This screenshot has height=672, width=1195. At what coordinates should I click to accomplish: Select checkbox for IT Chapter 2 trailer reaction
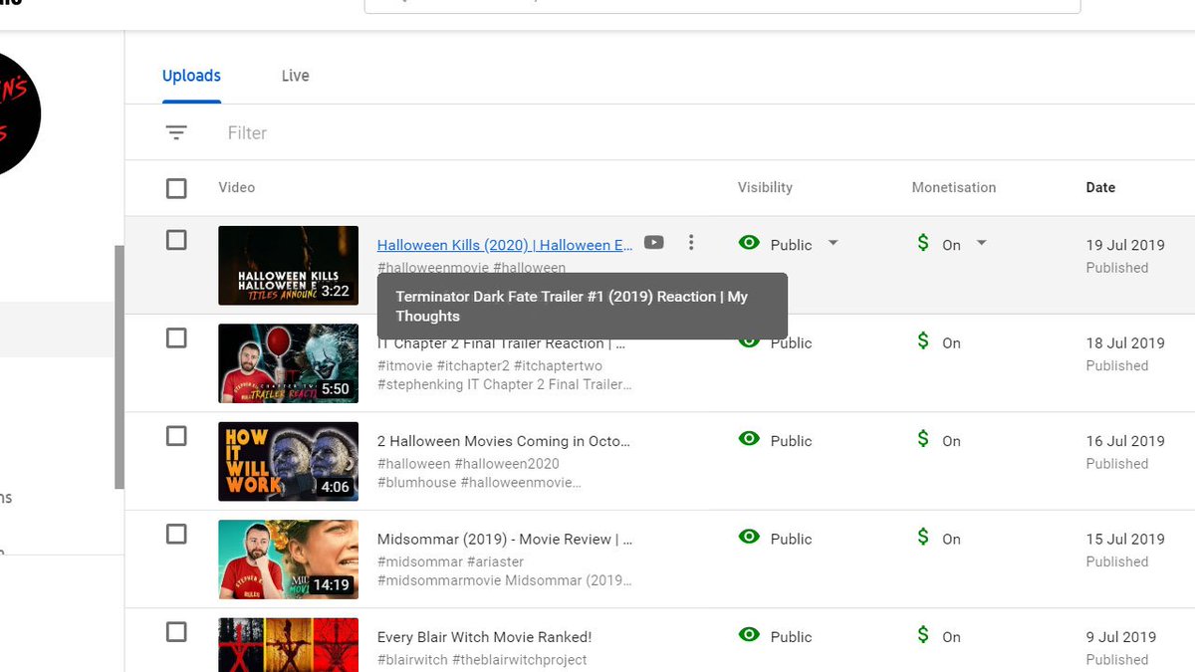(x=176, y=338)
